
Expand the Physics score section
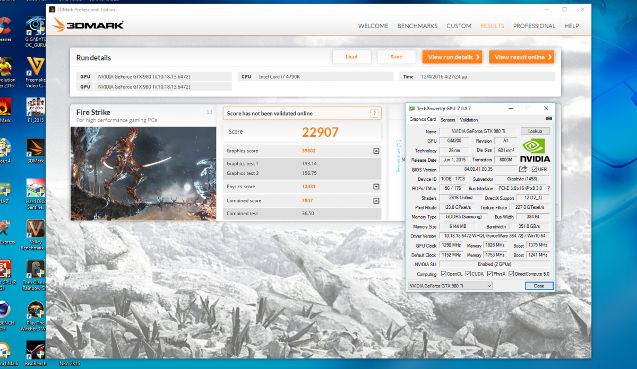click(x=376, y=187)
